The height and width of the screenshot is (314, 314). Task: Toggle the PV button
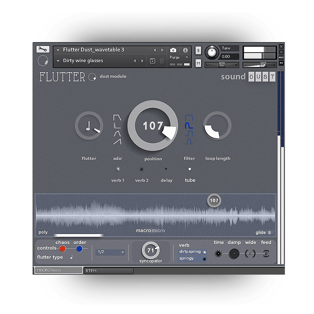[x=281, y=63]
